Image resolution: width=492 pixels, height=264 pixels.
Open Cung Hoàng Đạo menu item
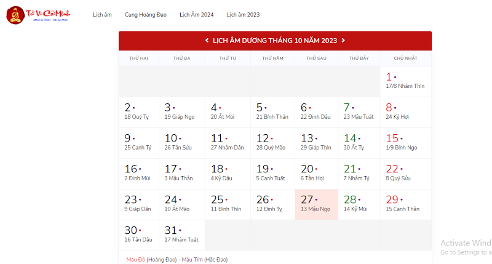(x=146, y=15)
